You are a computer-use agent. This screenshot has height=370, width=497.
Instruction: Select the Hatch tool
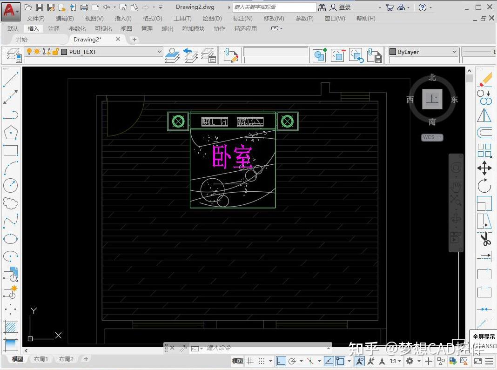[x=10, y=327]
